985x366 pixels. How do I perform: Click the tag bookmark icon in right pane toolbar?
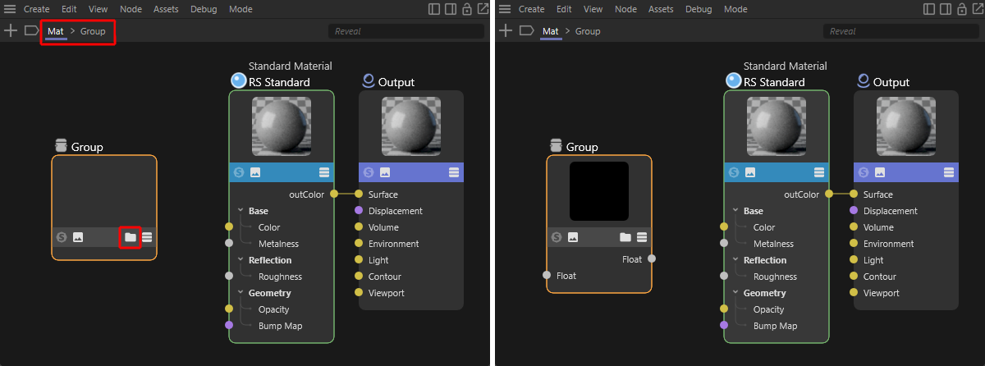pyautogui.click(x=526, y=31)
